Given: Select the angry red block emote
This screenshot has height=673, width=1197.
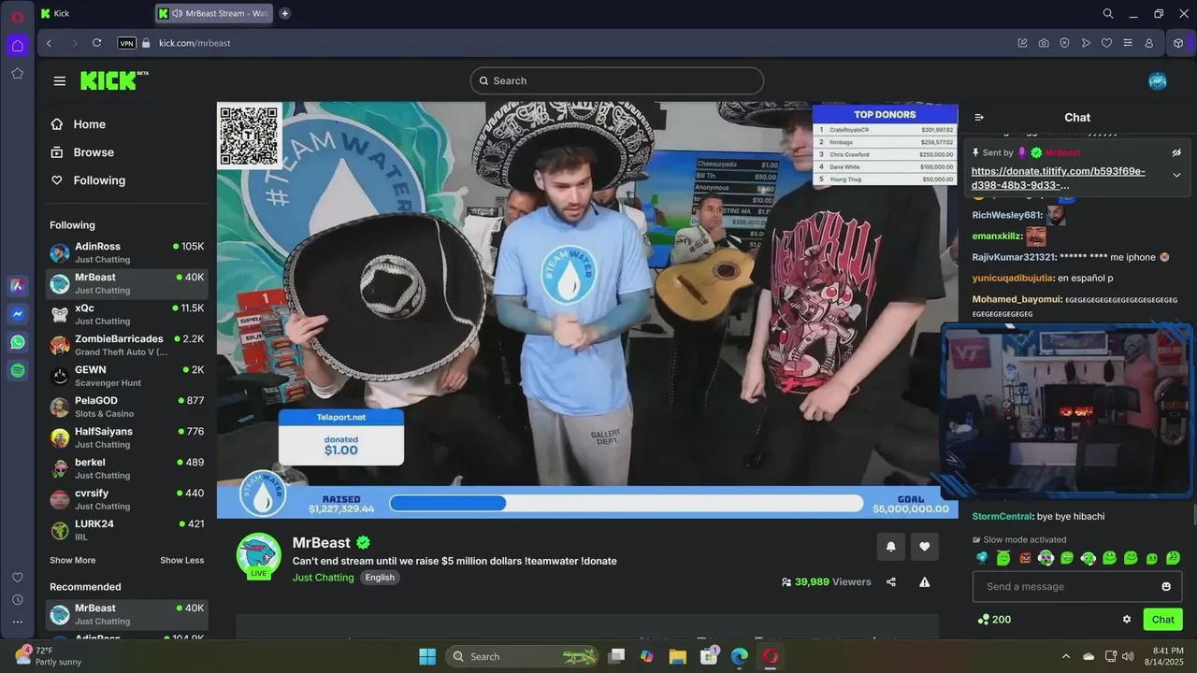Looking at the screenshot, I should click(1025, 558).
